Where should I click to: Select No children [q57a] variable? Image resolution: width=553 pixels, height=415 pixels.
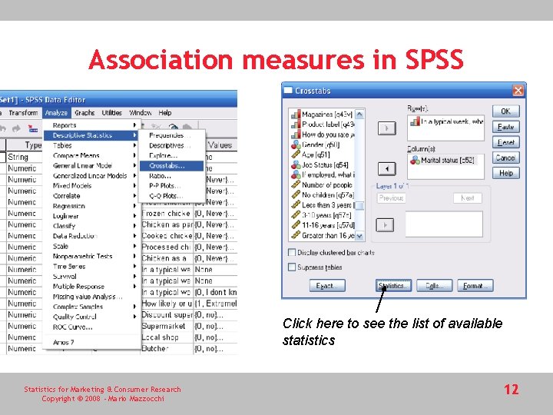pyautogui.click(x=322, y=194)
